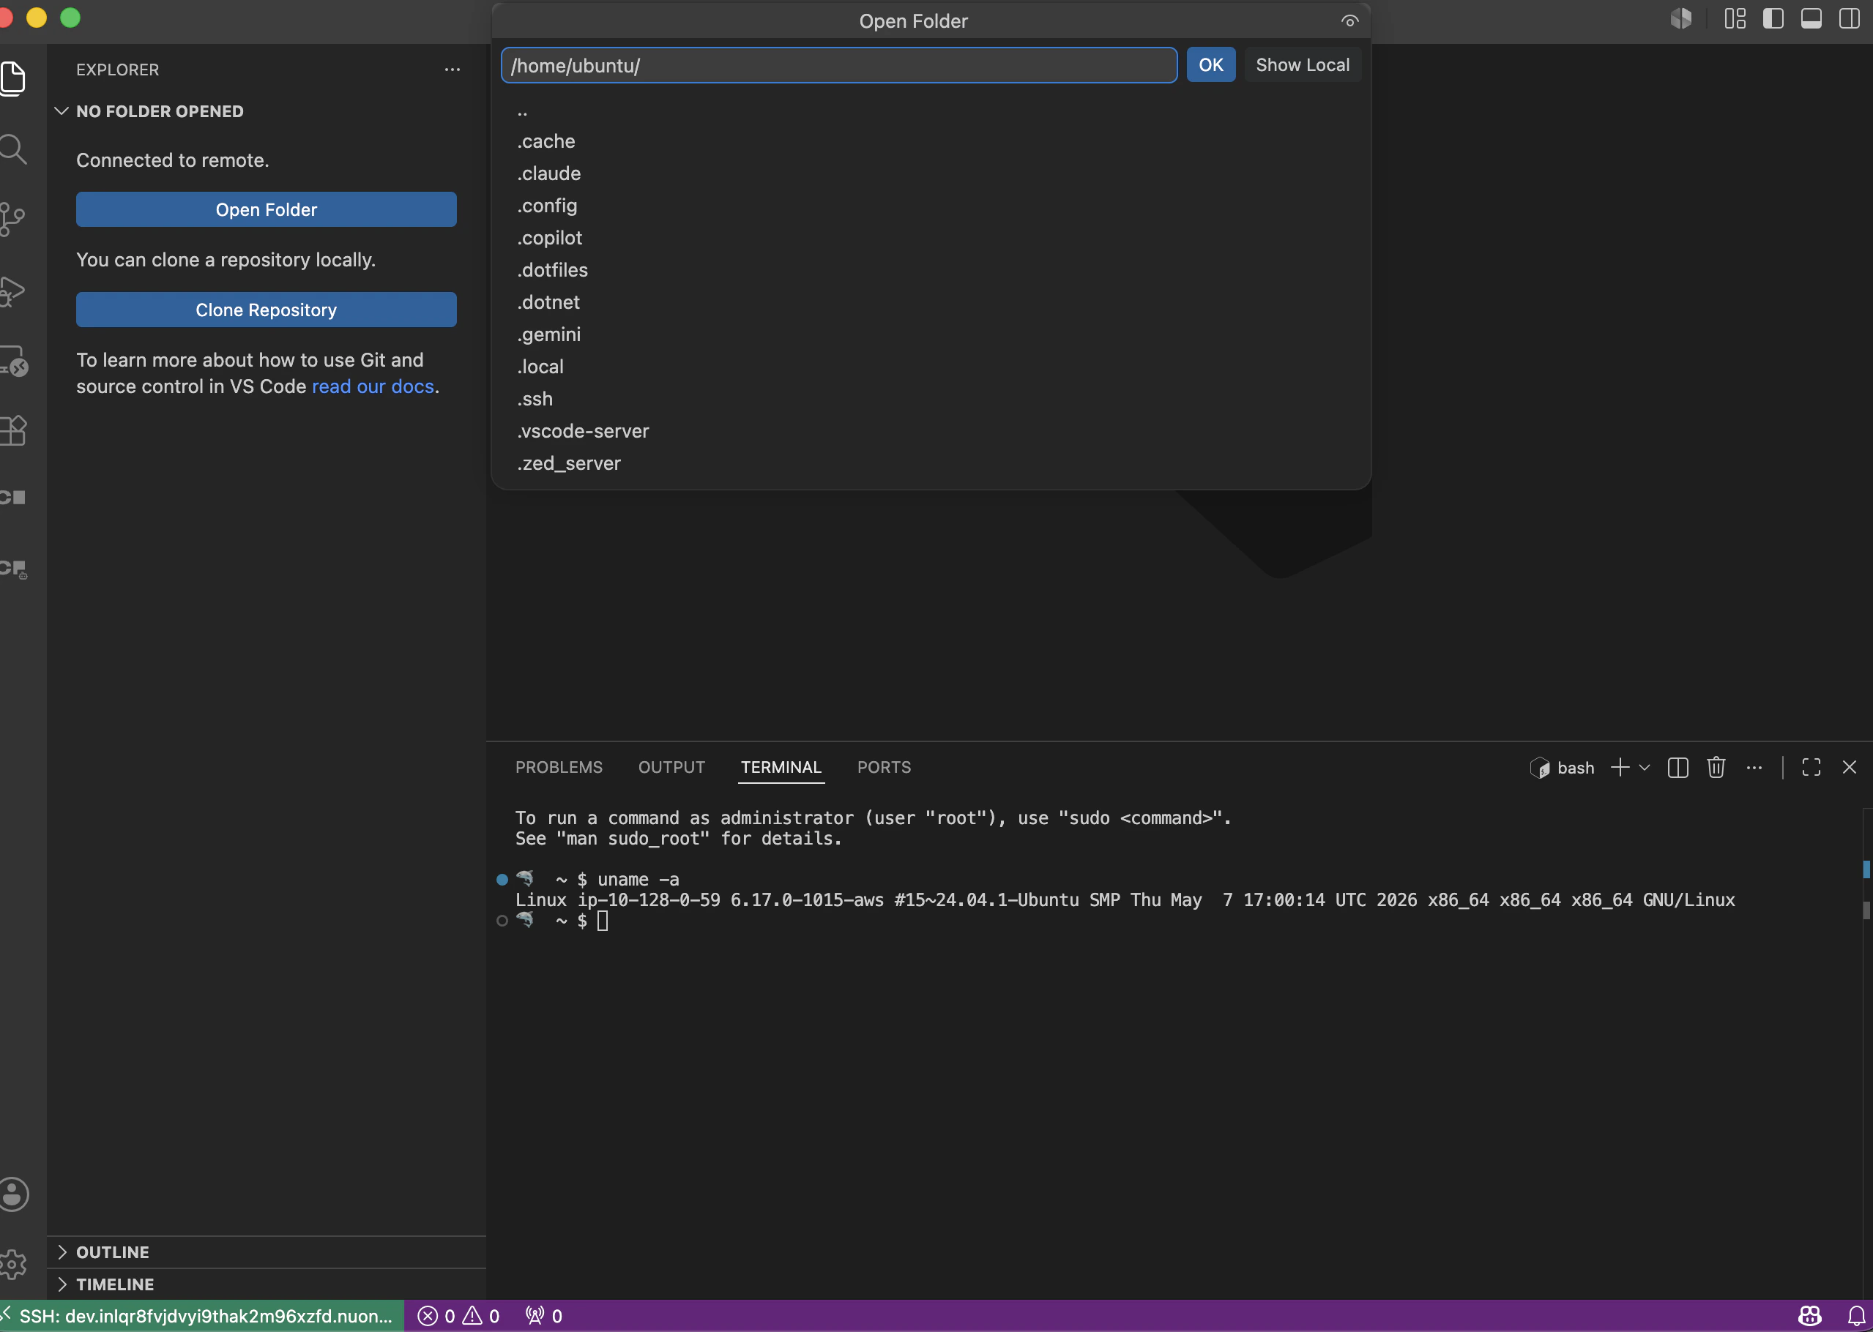Open the Search view in activity bar
This screenshot has width=1873, height=1332.
(x=13, y=149)
